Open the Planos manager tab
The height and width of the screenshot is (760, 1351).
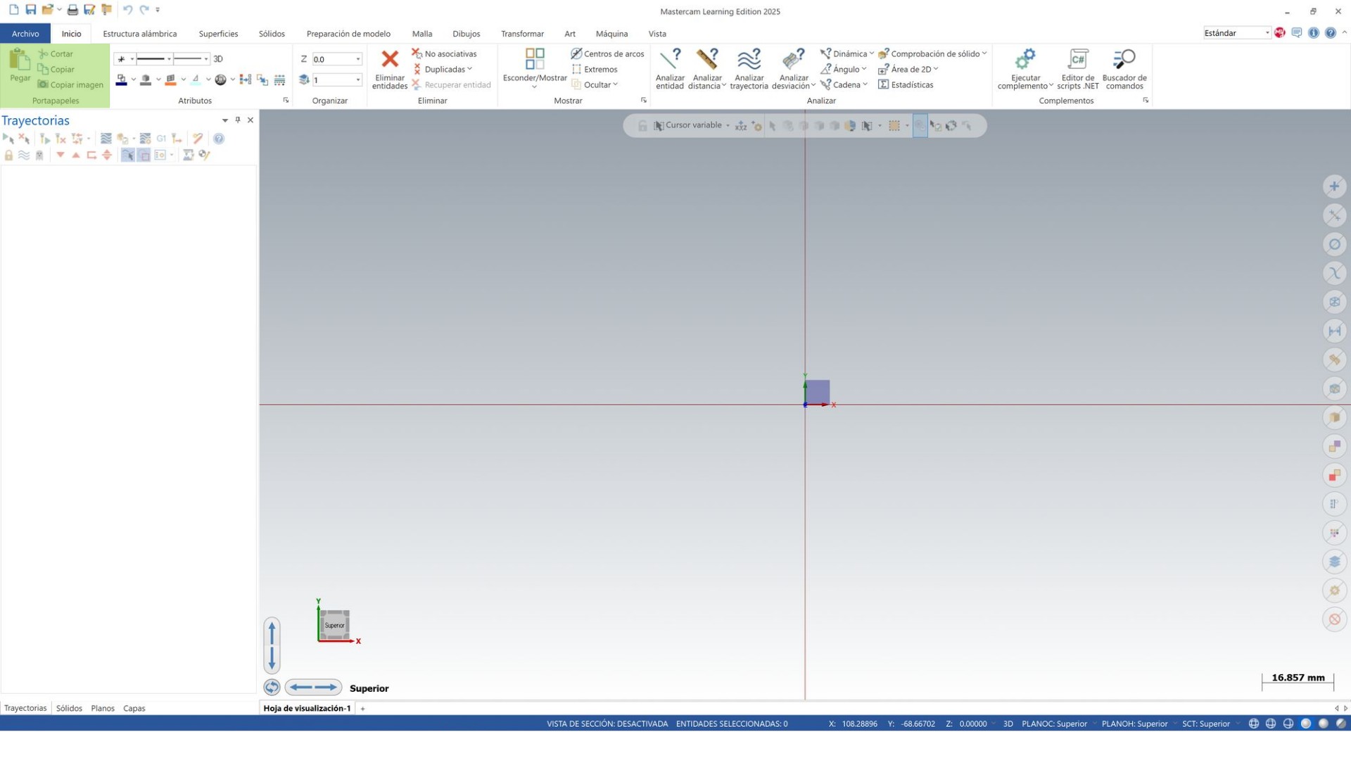point(103,708)
